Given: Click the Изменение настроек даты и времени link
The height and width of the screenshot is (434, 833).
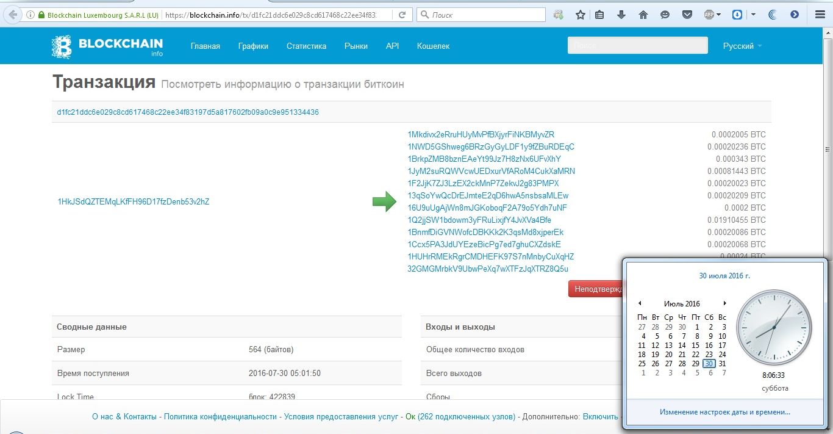Looking at the screenshot, I should [x=724, y=412].
